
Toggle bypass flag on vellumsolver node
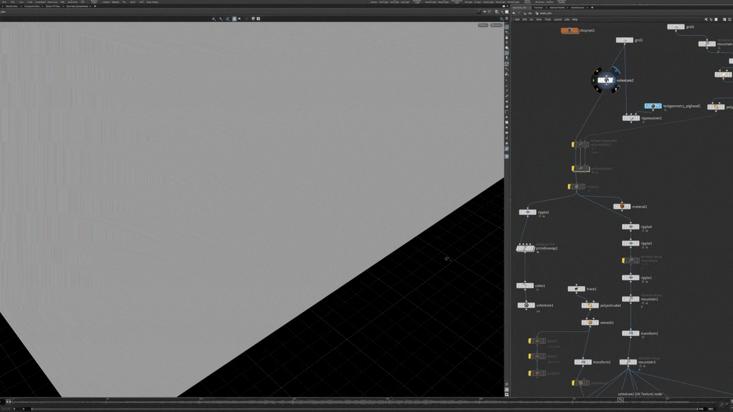[x=573, y=168]
